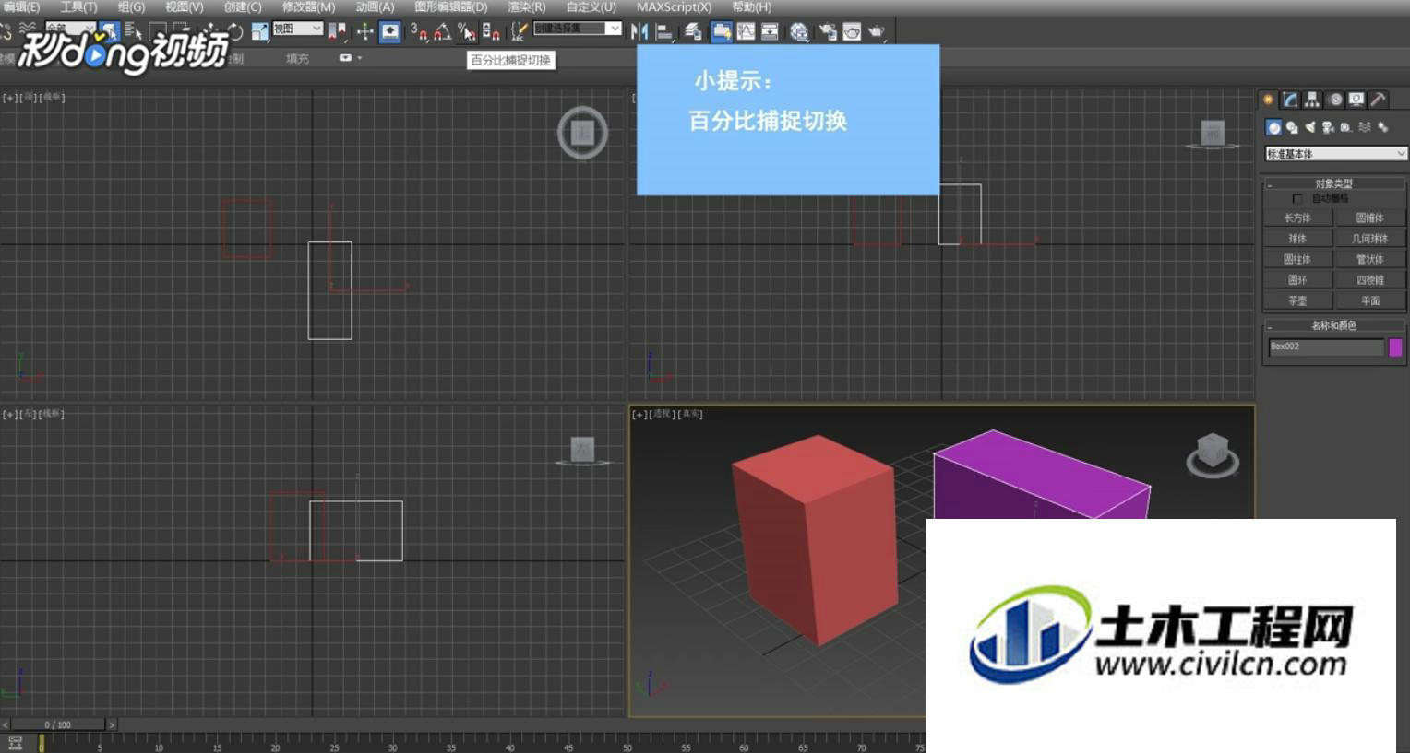Image resolution: width=1410 pixels, height=753 pixels.
Task: Open the 组(G) menu
Action: [x=131, y=6]
